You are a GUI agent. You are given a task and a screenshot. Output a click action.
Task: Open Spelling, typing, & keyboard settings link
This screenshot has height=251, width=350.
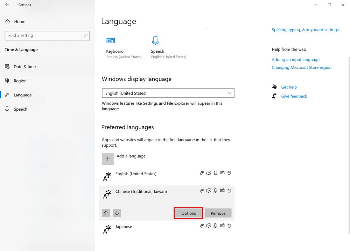pyautogui.click(x=305, y=30)
